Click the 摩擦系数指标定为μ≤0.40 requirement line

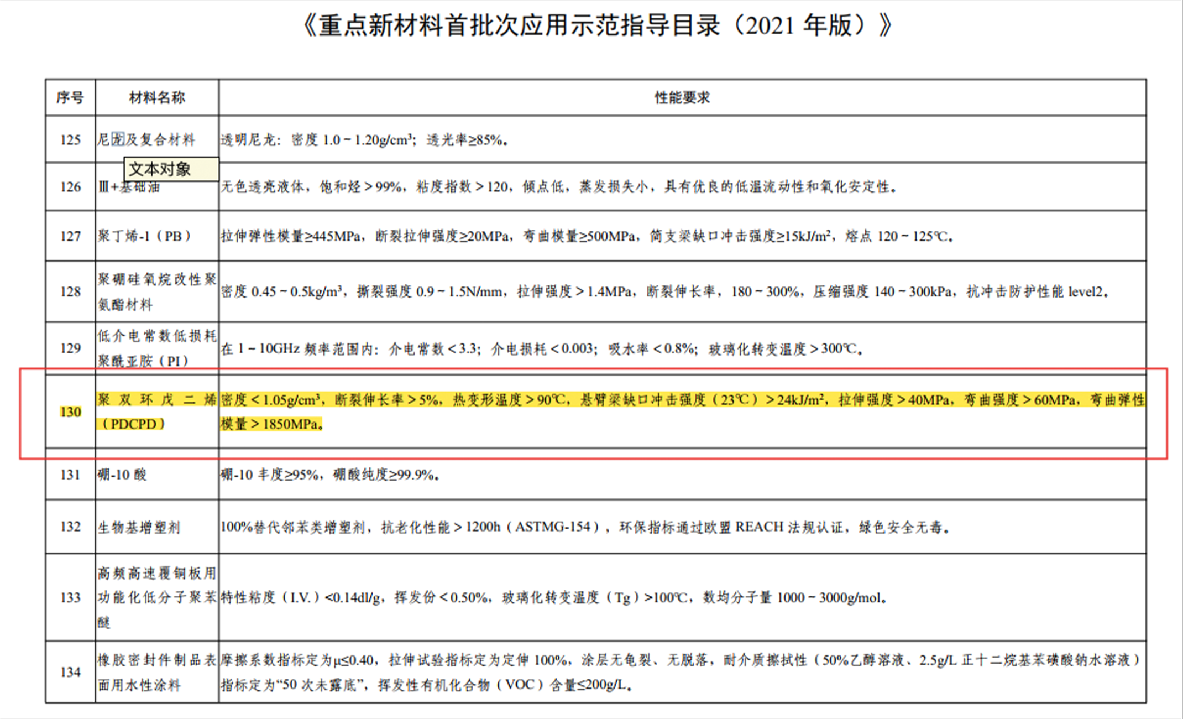click(x=681, y=660)
